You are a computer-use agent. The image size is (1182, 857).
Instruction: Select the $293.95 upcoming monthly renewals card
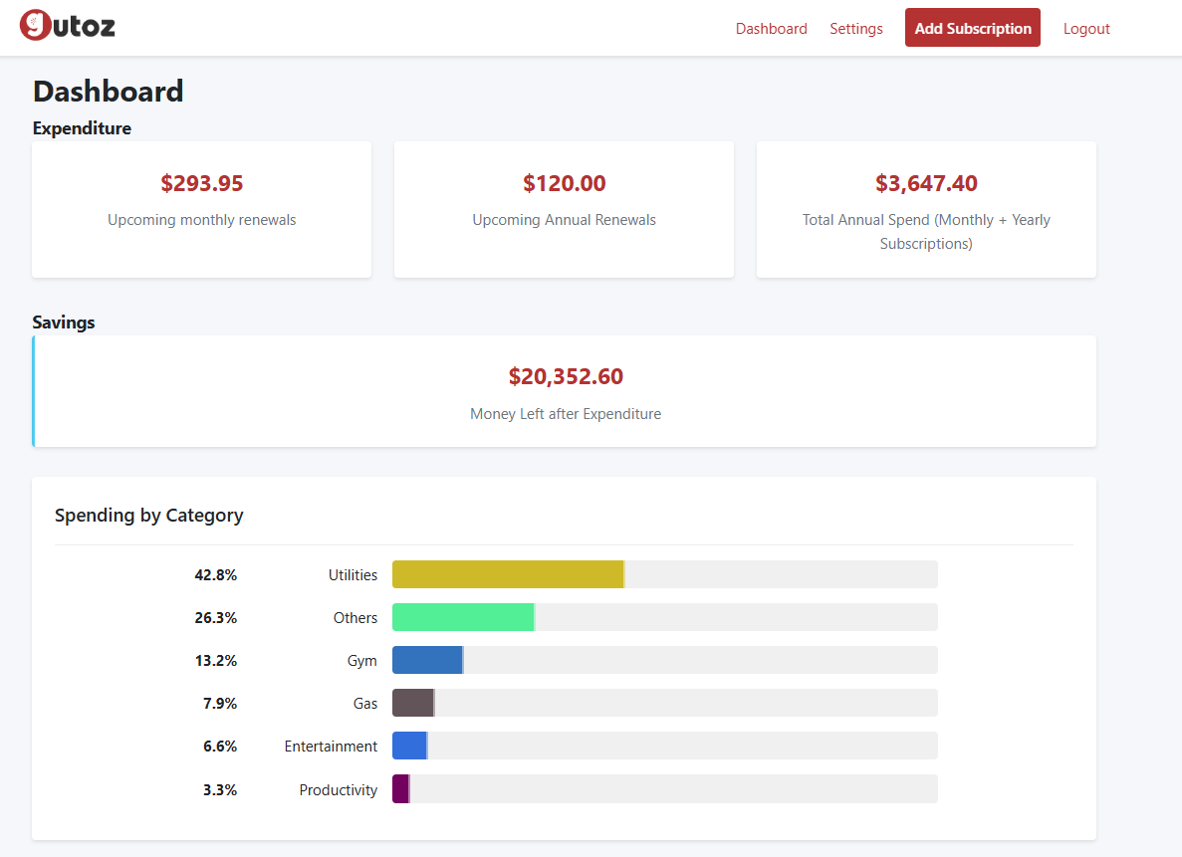click(201, 209)
